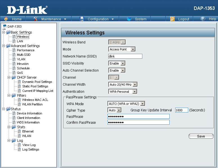Click the Basic Settings folder icon

click(x=8, y=32)
